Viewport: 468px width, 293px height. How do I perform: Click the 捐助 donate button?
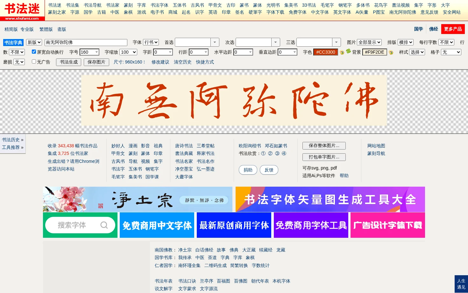pyautogui.click(x=248, y=170)
